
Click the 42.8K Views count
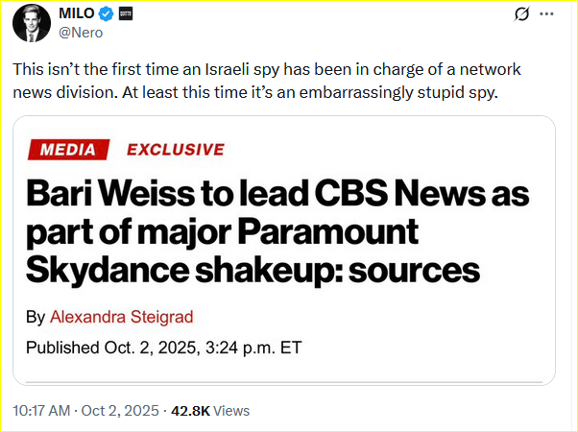209,410
